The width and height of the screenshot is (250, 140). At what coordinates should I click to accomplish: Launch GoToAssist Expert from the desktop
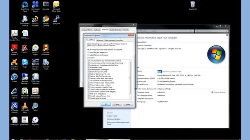coord(36,6)
